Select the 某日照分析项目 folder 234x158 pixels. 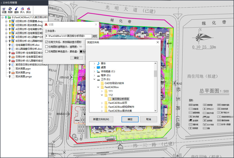[120, 99]
